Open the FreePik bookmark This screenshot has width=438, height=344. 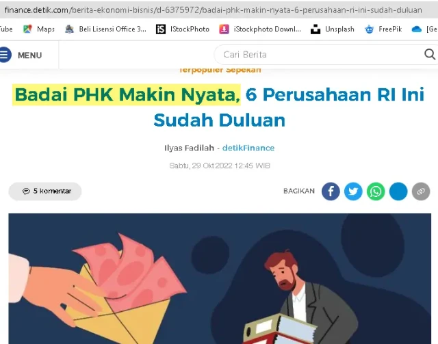tap(383, 29)
